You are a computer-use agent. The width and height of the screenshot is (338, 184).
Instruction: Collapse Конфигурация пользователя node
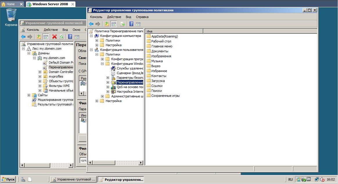pyautogui.click(x=91, y=50)
